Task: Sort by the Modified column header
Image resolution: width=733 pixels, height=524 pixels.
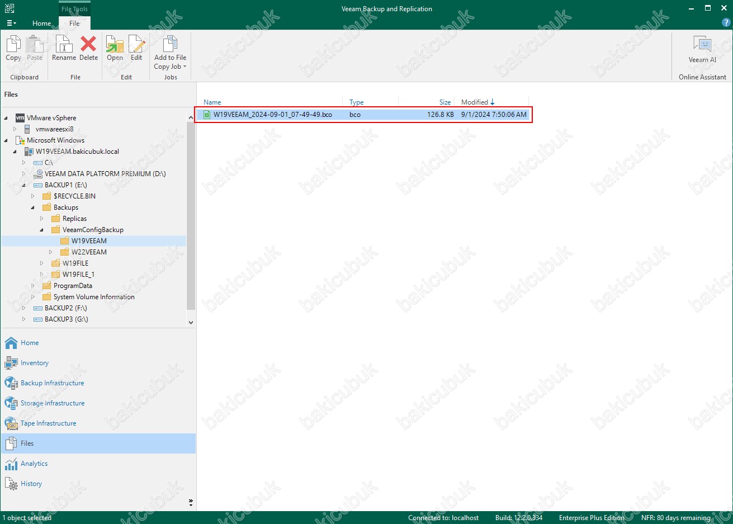Action: (477, 102)
